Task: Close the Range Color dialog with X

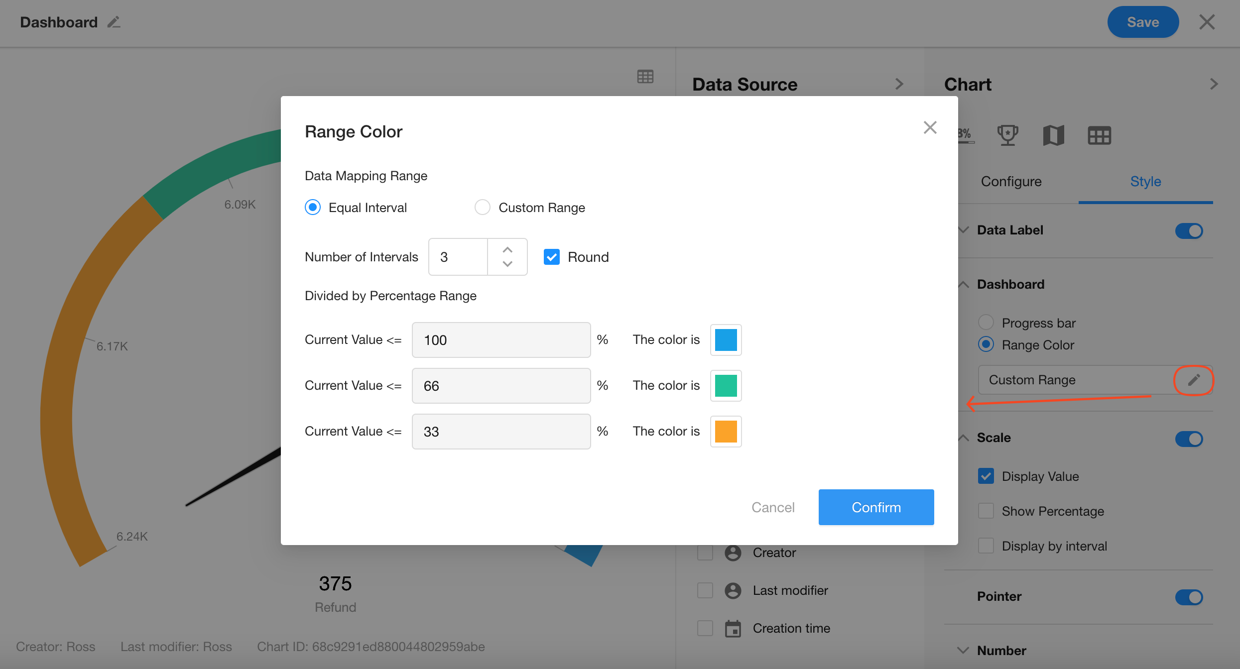Action: click(930, 128)
